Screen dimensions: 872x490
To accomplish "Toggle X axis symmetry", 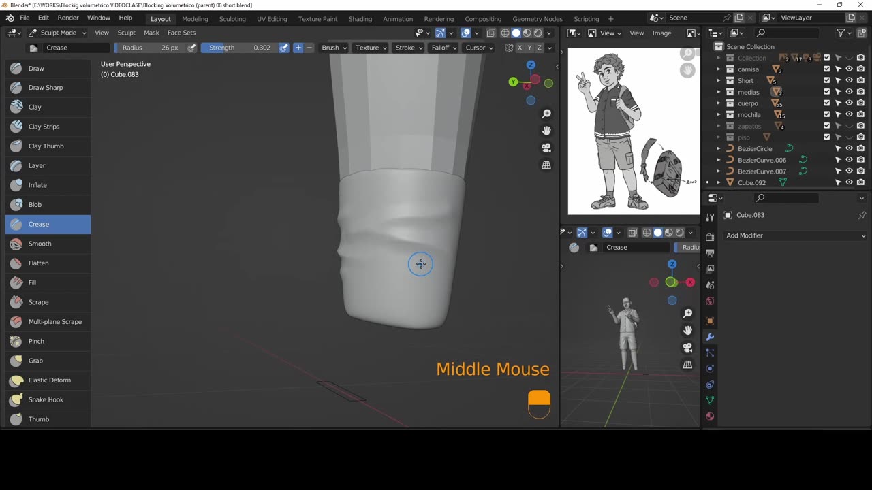I will point(520,48).
